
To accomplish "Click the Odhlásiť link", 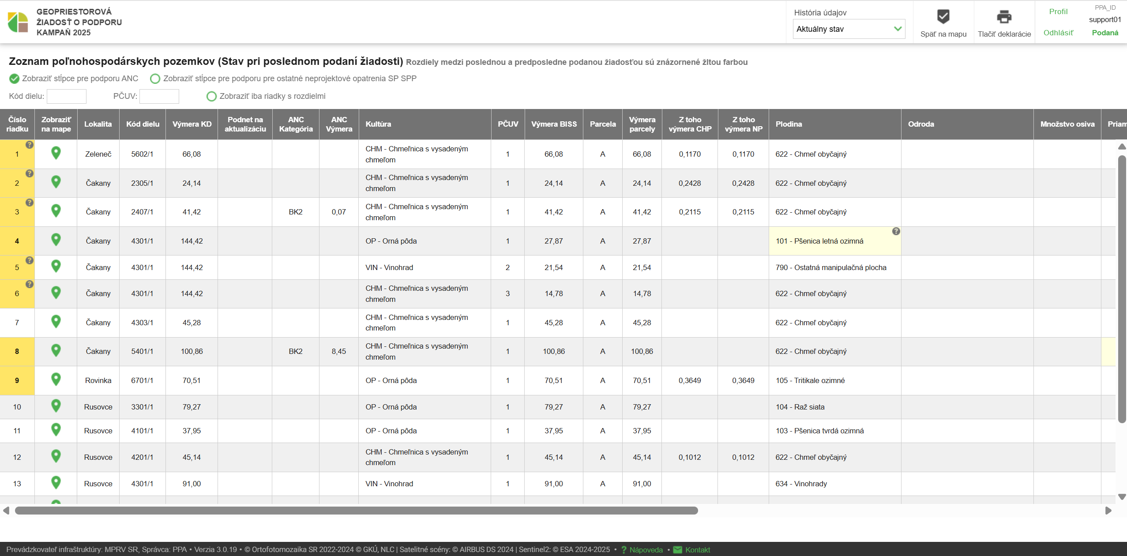I will point(1058,33).
